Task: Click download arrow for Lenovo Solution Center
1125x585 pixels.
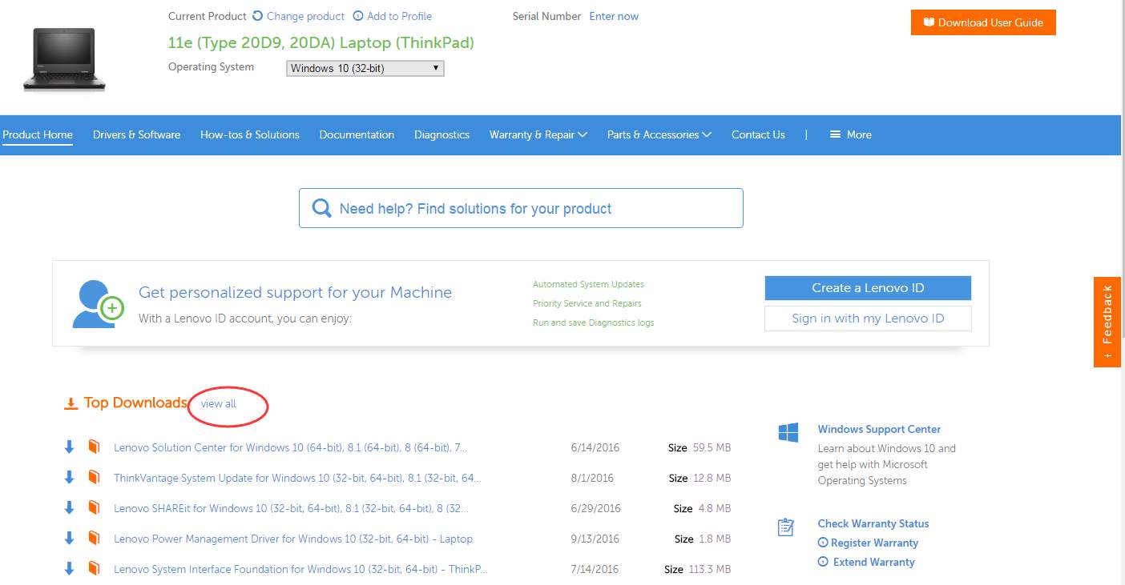Action: (x=69, y=447)
